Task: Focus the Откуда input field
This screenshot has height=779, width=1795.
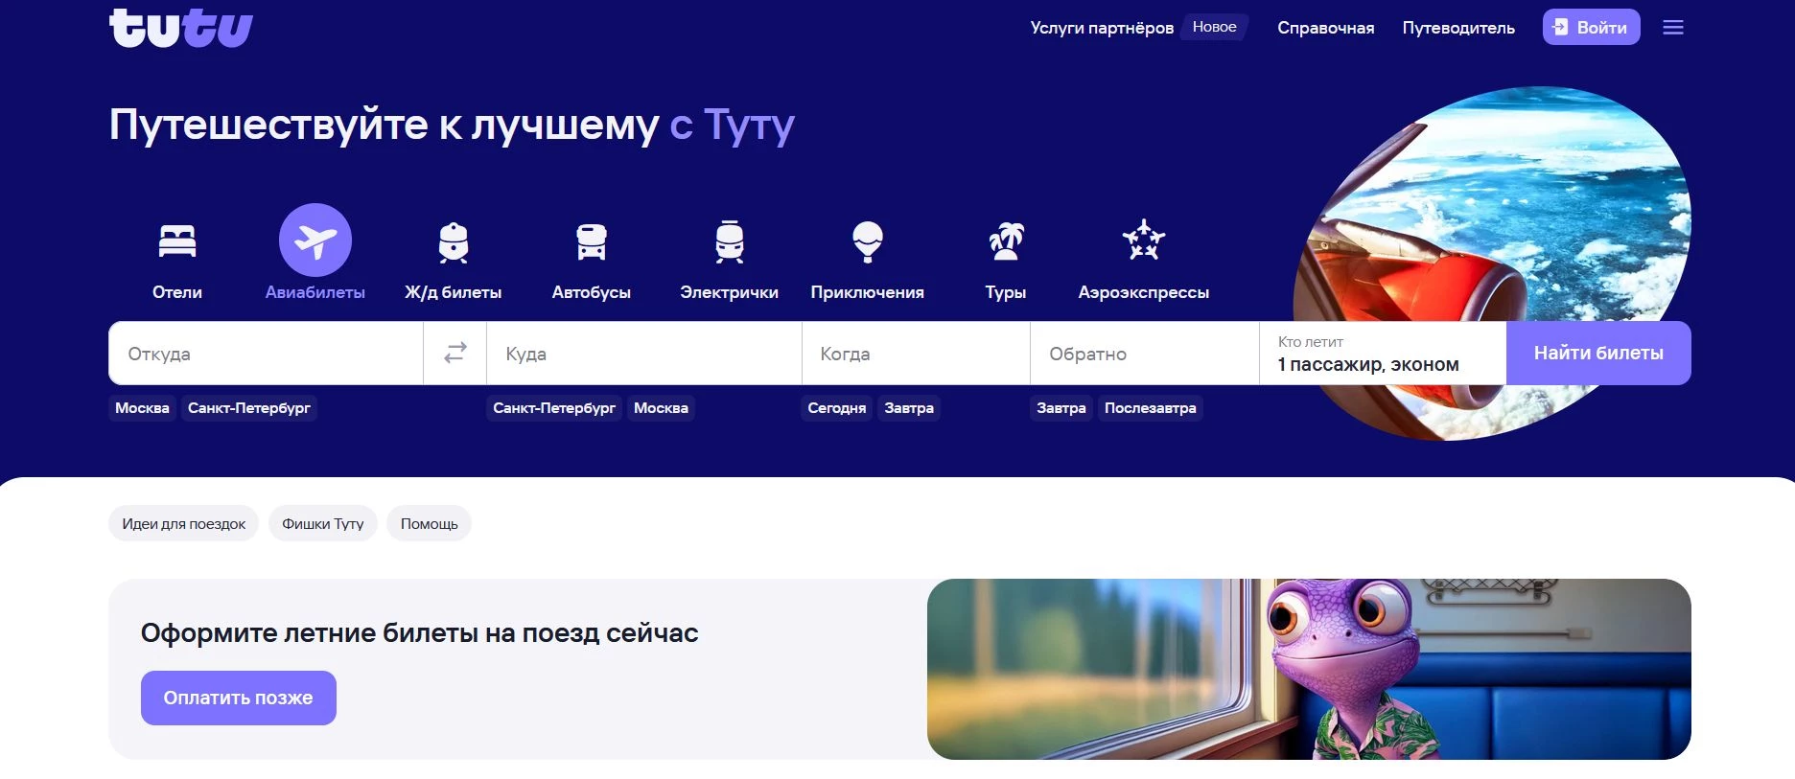Action: click(266, 353)
